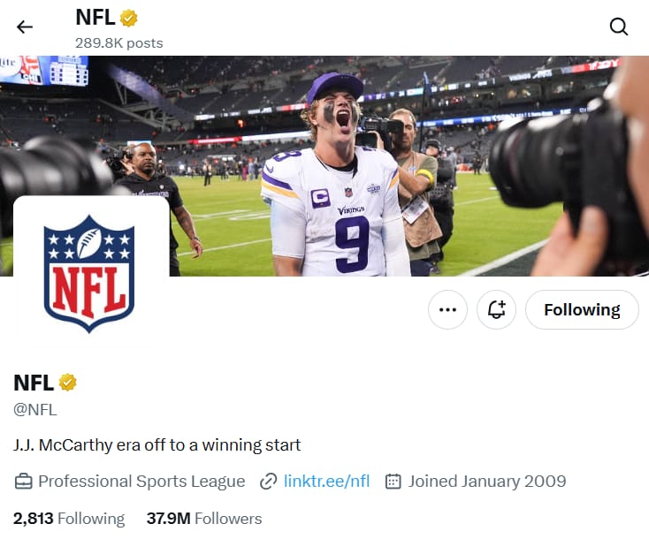Image resolution: width=649 pixels, height=539 pixels.
Task: Click the Joined January 2009 text
Action: 487,482
